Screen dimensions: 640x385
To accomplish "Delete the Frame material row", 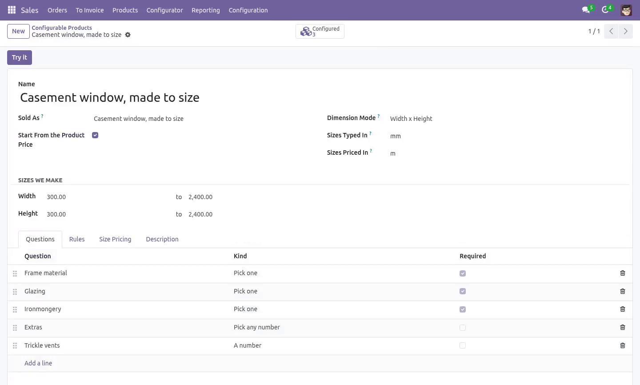I will [x=623, y=273].
